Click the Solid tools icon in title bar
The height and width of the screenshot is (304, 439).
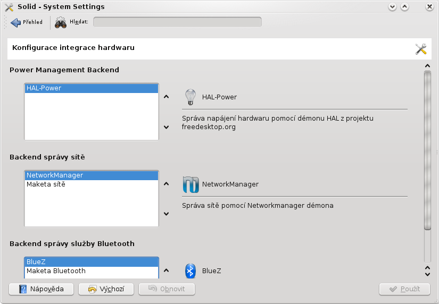[x=9, y=7]
